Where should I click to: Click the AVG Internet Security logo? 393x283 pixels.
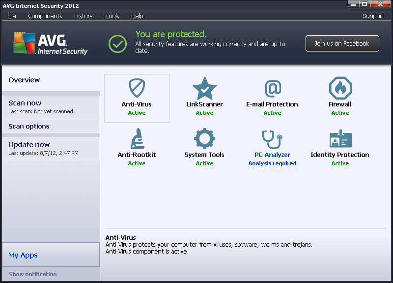[50, 44]
